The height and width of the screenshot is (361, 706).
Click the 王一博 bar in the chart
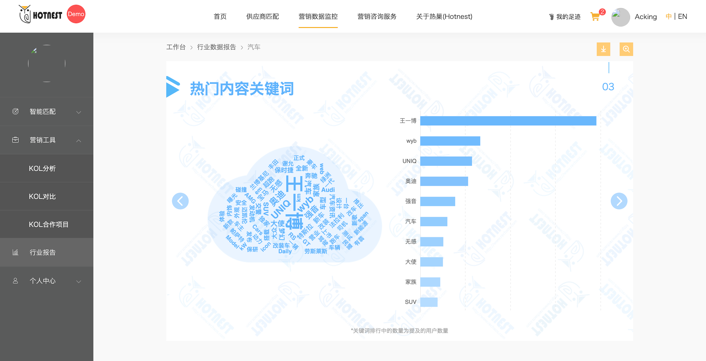[508, 121]
